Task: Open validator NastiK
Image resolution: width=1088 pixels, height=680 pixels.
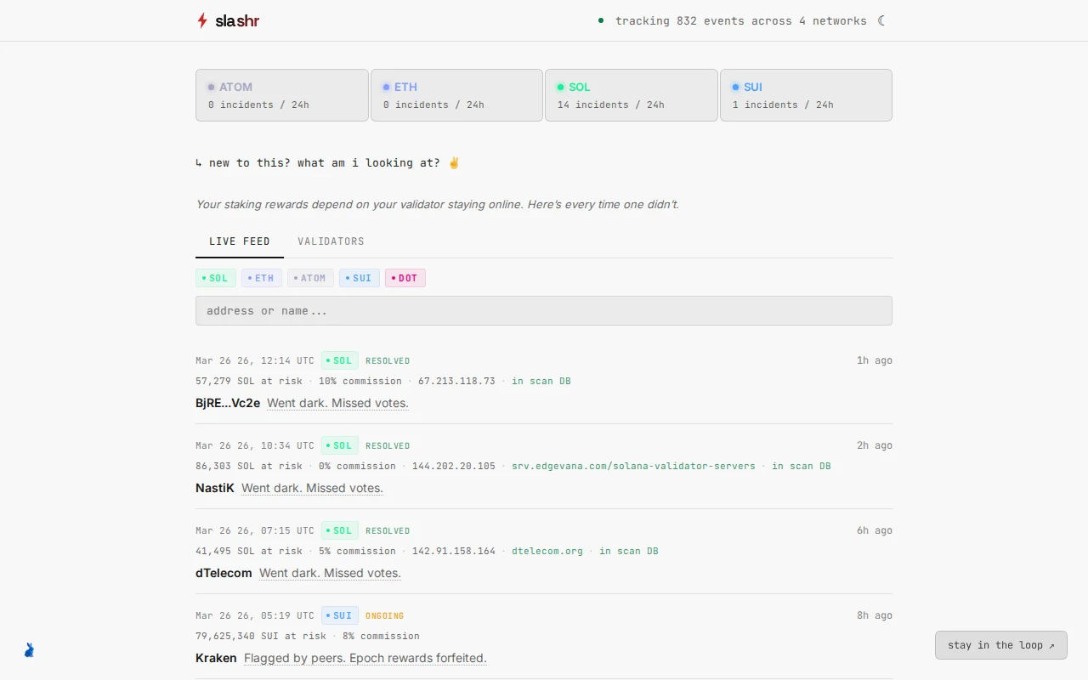Action: tap(215, 488)
